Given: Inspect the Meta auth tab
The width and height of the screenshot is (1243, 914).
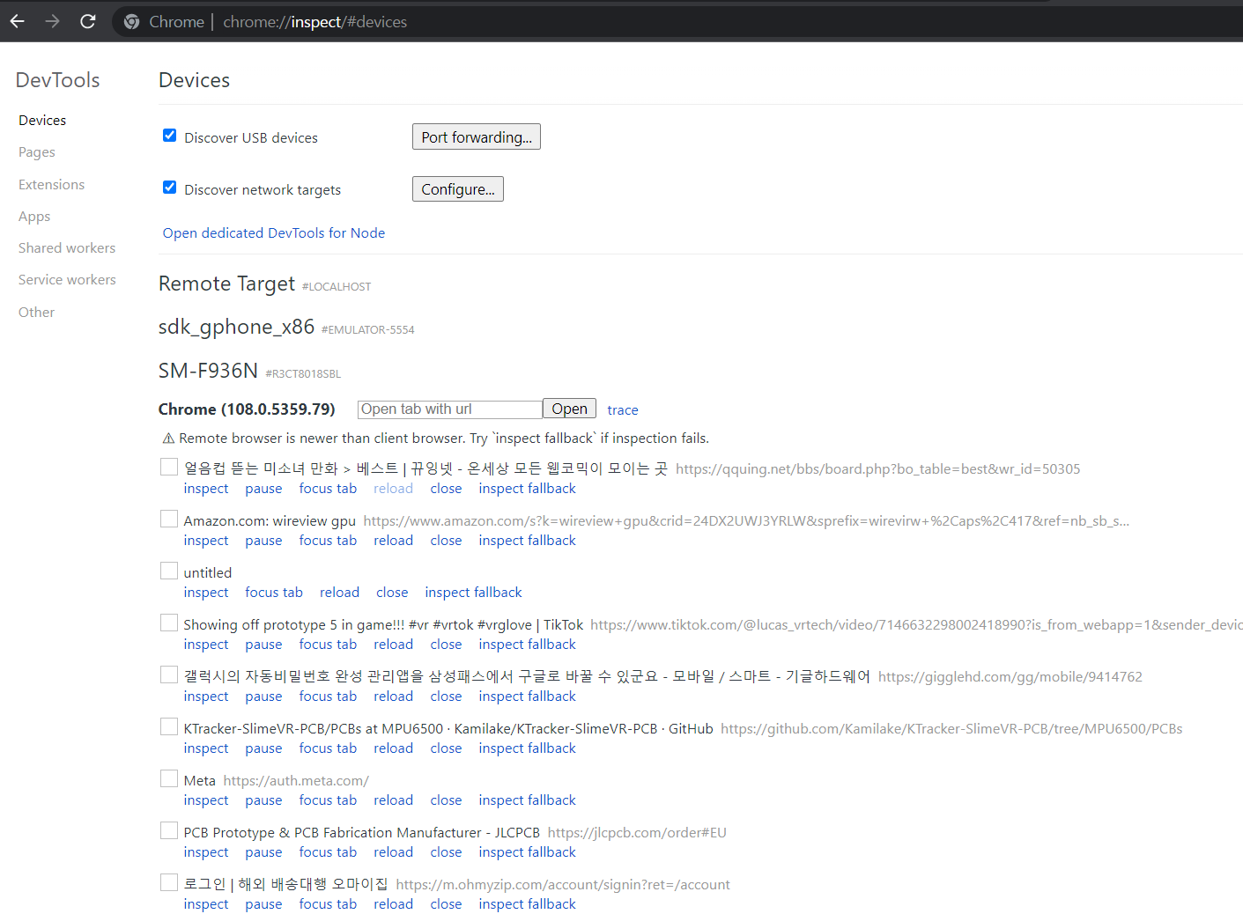Looking at the screenshot, I should click(206, 800).
